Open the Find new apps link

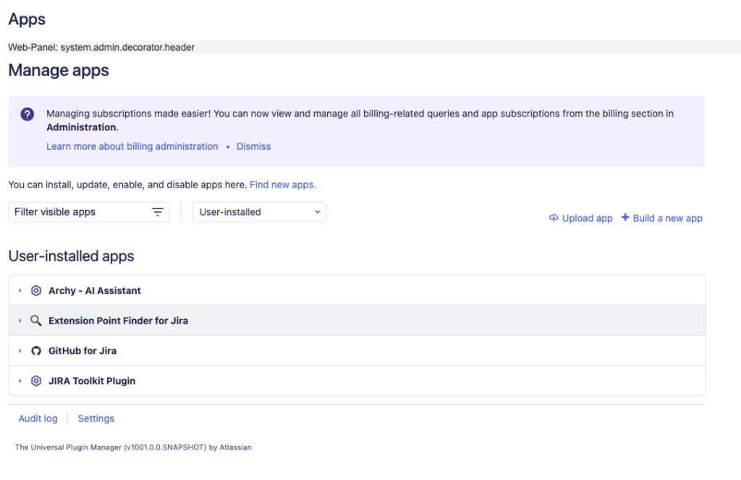point(283,185)
